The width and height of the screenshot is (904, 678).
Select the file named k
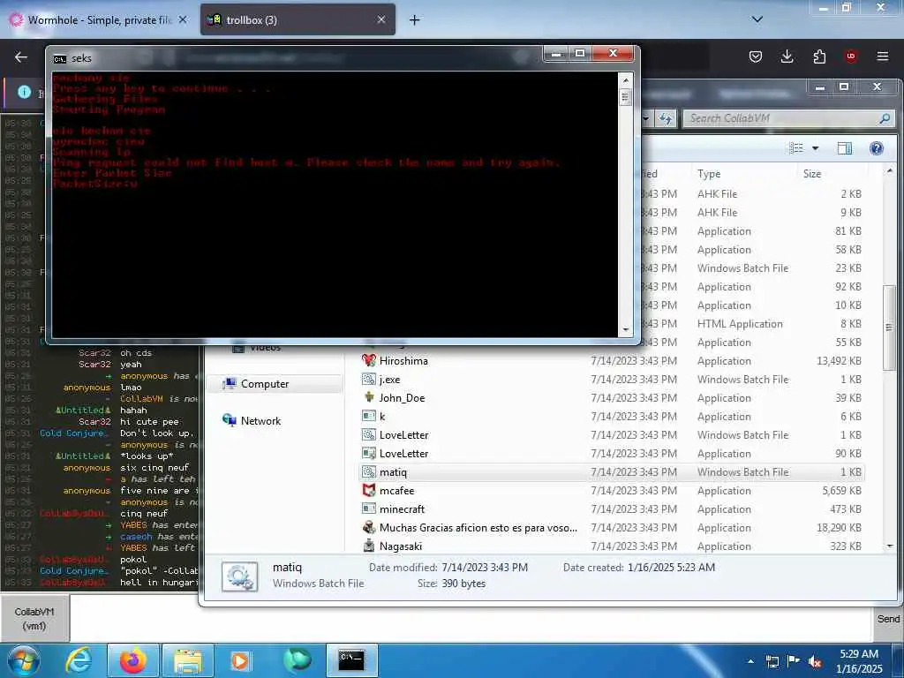tap(381, 417)
